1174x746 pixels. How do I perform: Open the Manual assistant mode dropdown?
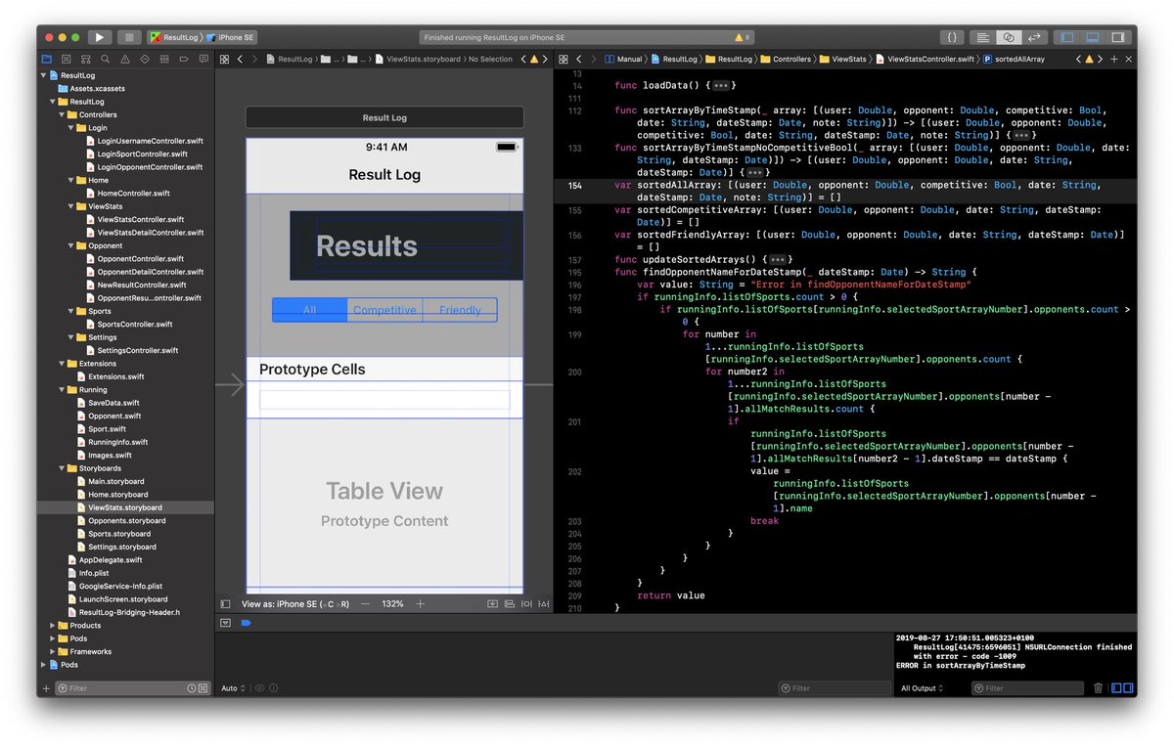[623, 59]
